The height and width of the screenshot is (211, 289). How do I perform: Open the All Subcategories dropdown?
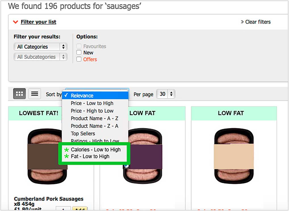40,57
